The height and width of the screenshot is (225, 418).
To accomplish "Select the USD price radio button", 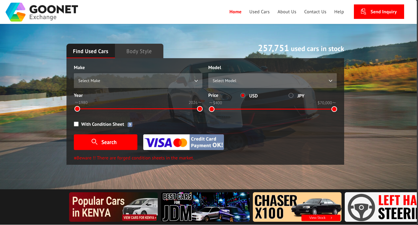I will (x=243, y=95).
